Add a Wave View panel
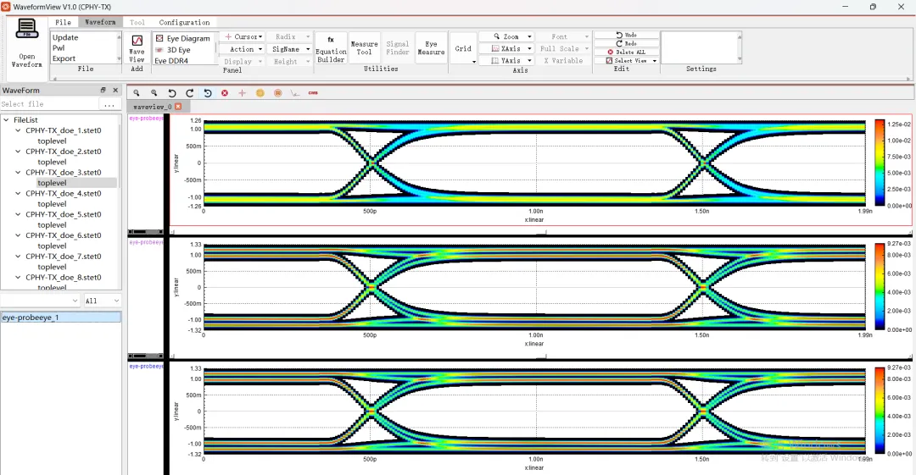Image resolution: width=916 pixels, height=475 pixels. 137,48
